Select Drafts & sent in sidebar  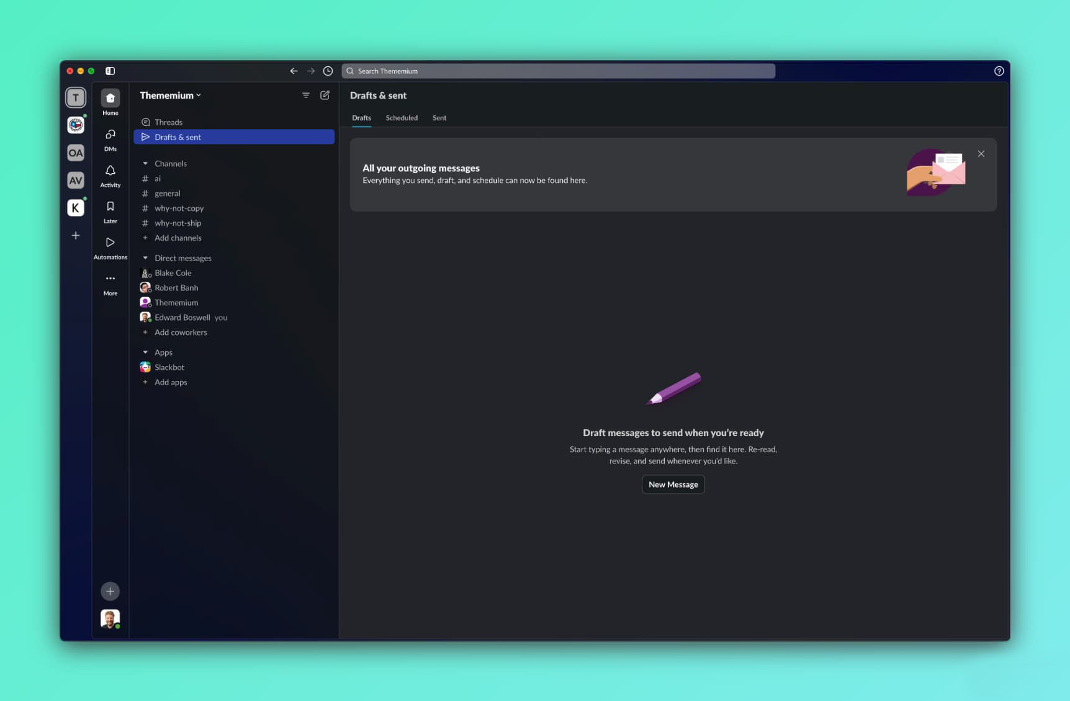[x=234, y=137]
